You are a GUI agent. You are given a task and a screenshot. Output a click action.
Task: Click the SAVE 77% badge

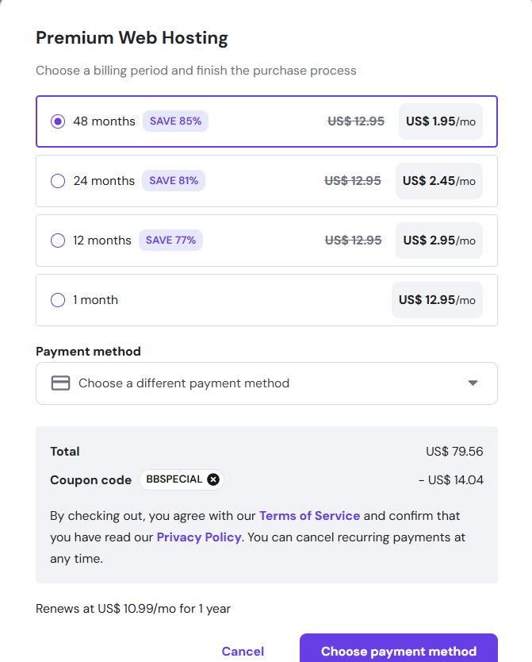[170, 241]
